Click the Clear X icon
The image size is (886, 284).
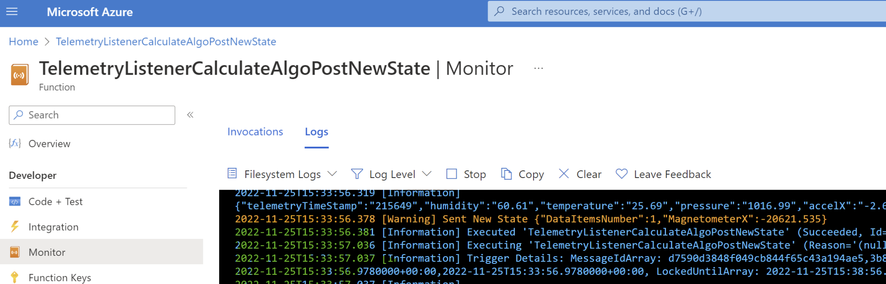(564, 173)
